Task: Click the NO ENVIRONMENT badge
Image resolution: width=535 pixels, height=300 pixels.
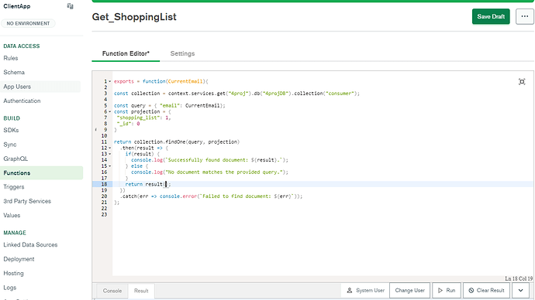Action: (28, 23)
